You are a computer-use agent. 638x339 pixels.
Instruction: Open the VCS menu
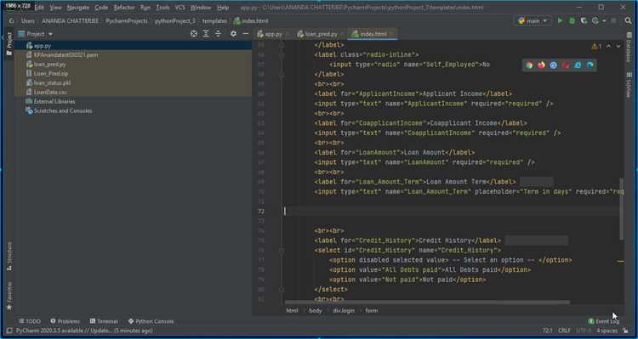click(179, 8)
